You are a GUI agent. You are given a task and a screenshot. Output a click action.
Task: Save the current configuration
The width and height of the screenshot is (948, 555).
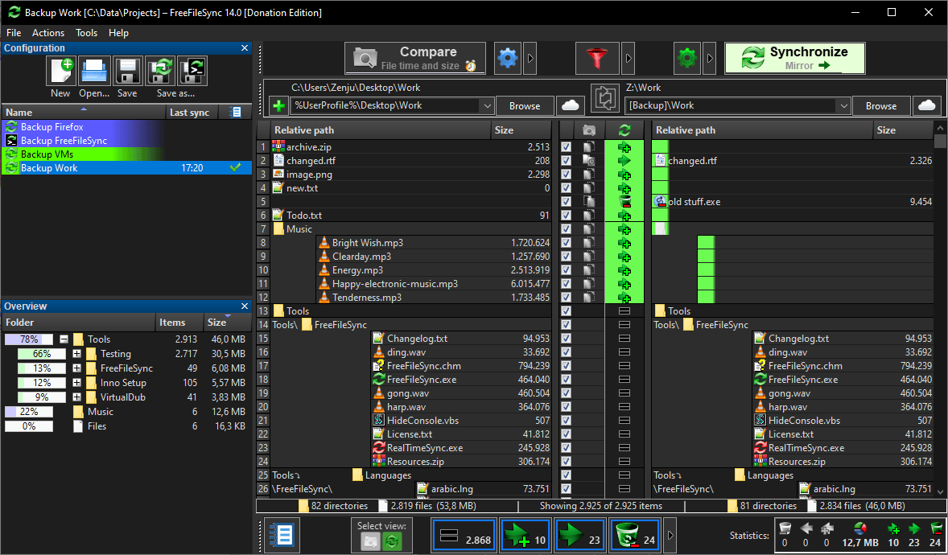coord(127,72)
